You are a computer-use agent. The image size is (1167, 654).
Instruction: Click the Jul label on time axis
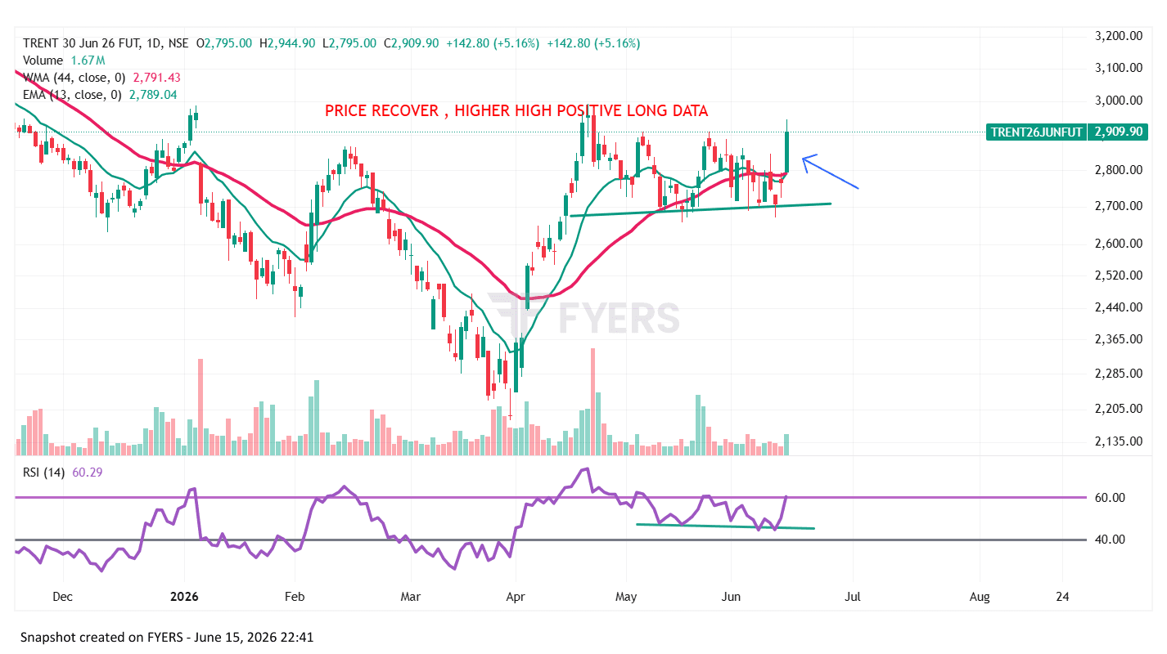pos(853,598)
